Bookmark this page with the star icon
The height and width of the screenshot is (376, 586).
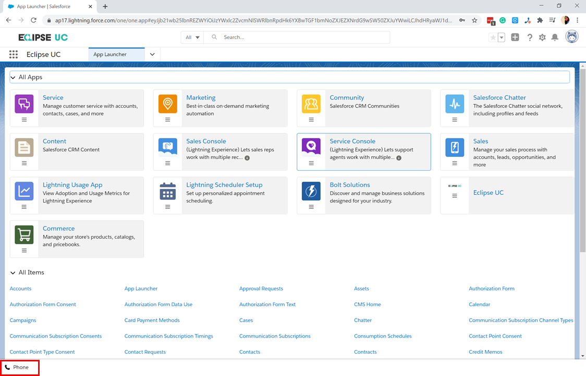474,20
